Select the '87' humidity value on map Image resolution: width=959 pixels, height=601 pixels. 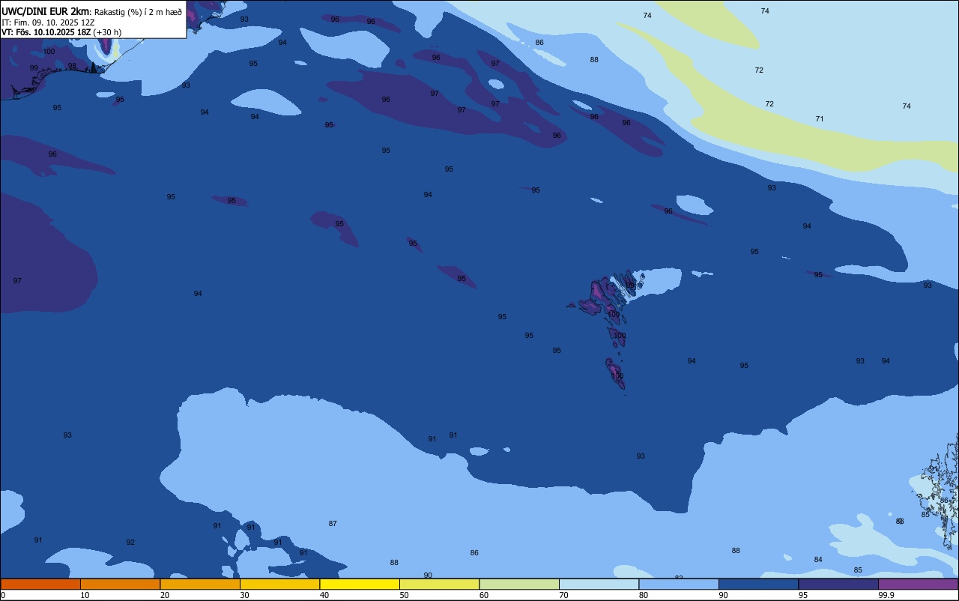[333, 524]
